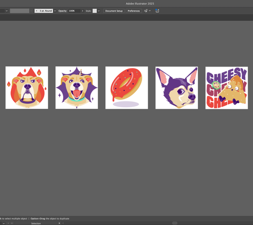Image resolution: width=253 pixels, height=225 pixels.
Task: Click the contextual task bar robot icon
Action: coord(157,11)
